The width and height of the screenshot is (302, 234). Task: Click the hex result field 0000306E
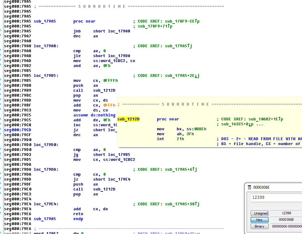[x=286, y=220]
